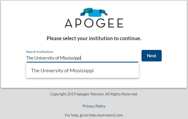The width and height of the screenshot is (188, 119).
Task: Click the help.mystream2.com help text
Action: tap(106, 115)
